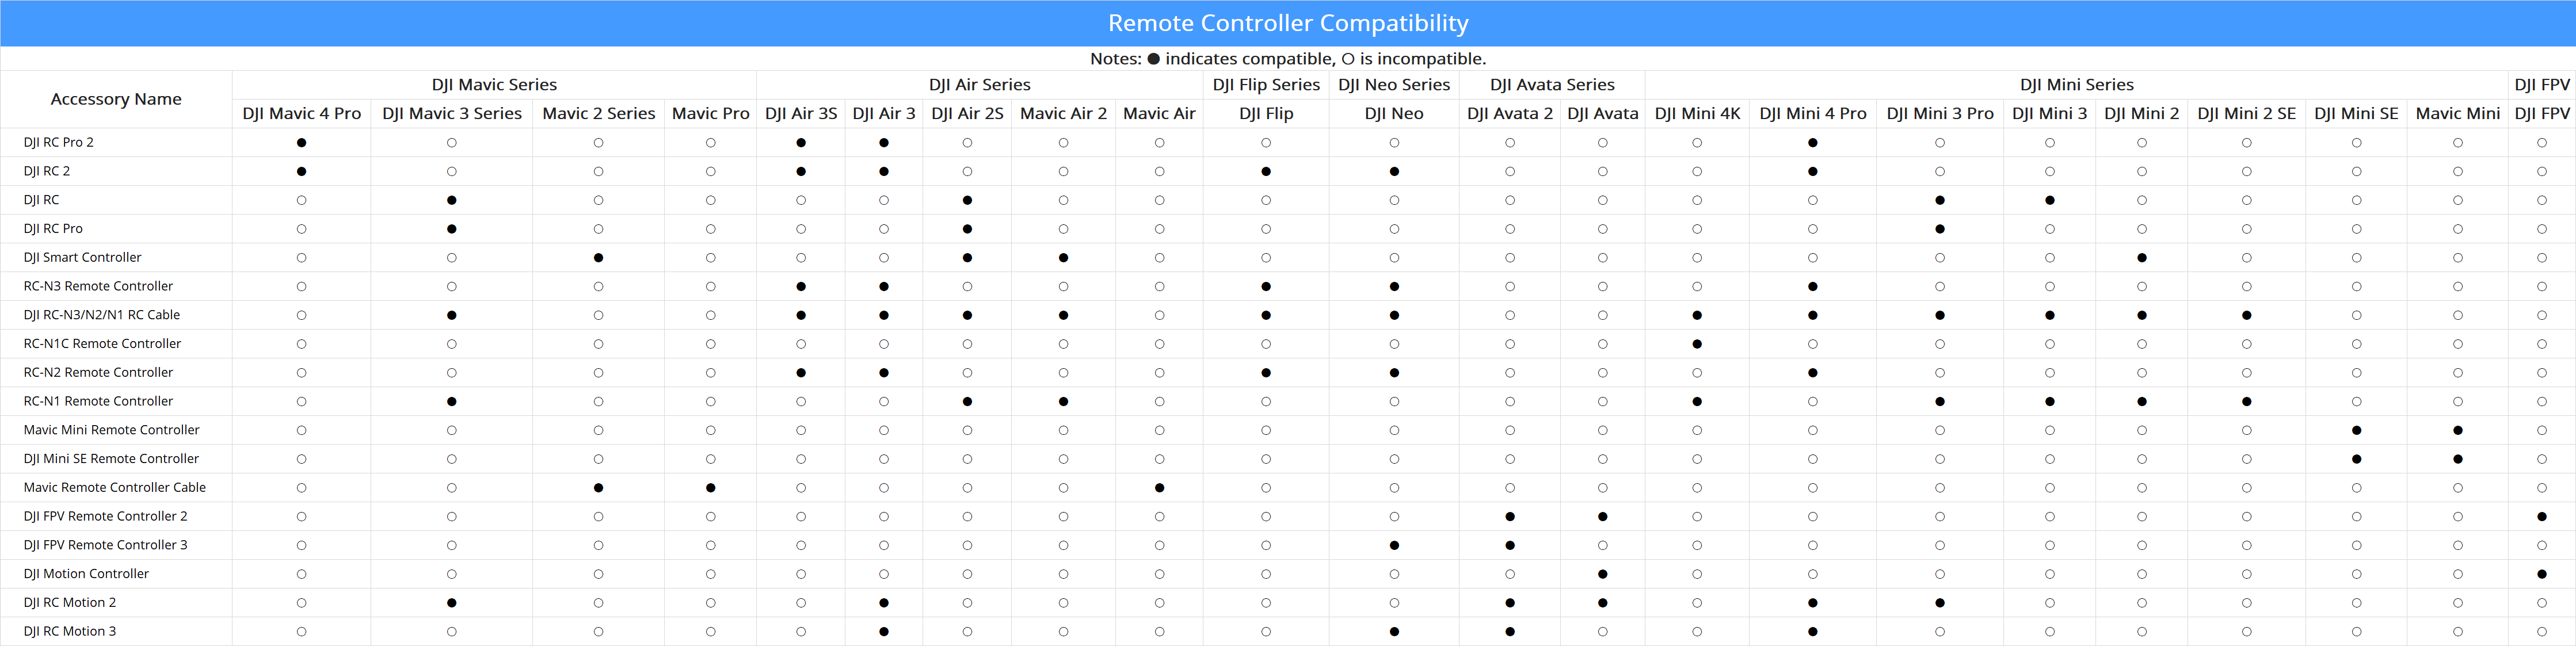
Task: Select the DJI Mavic Series group header
Action: [x=494, y=85]
